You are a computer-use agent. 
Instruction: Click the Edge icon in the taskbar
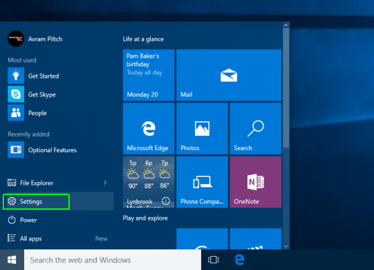[x=239, y=260]
